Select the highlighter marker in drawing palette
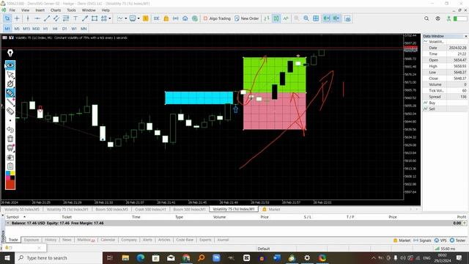 [10, 93]
